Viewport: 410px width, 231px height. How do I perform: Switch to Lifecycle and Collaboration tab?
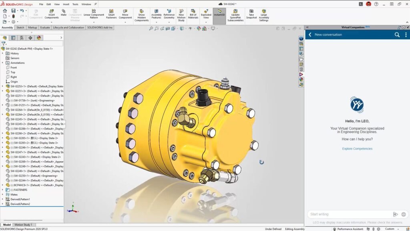click(x=68, y=28)
